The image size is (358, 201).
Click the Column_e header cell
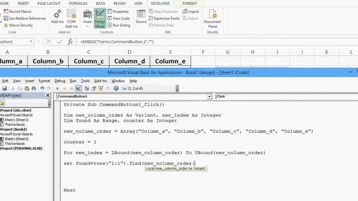click(x=170, y=61)
